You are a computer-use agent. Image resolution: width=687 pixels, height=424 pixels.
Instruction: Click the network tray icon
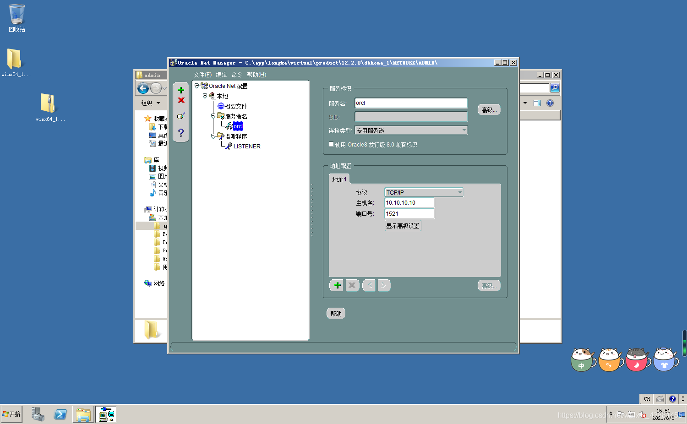pyautogui.click(x=632, y=415)
